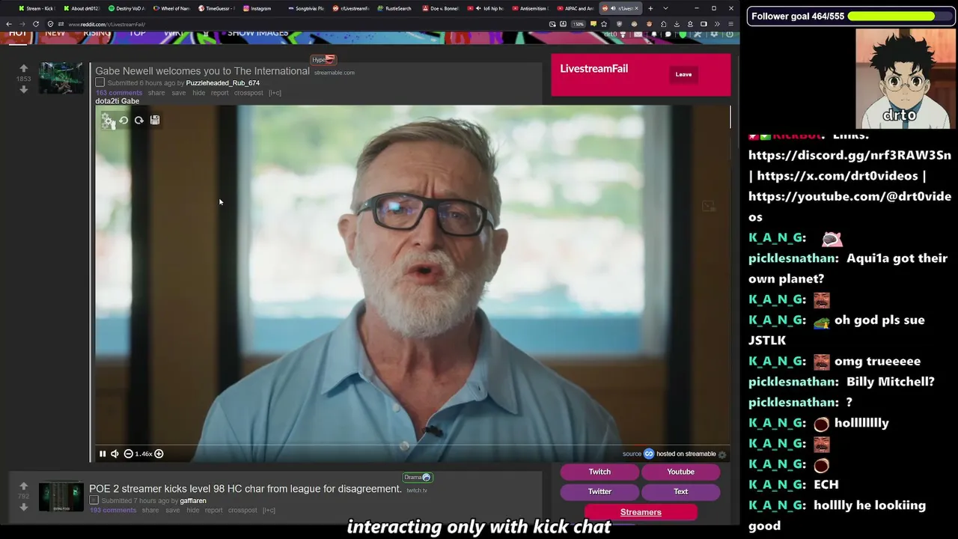Report the Gabe Newell post
Viewport: 958px width, 539px height.
point(219,93)
